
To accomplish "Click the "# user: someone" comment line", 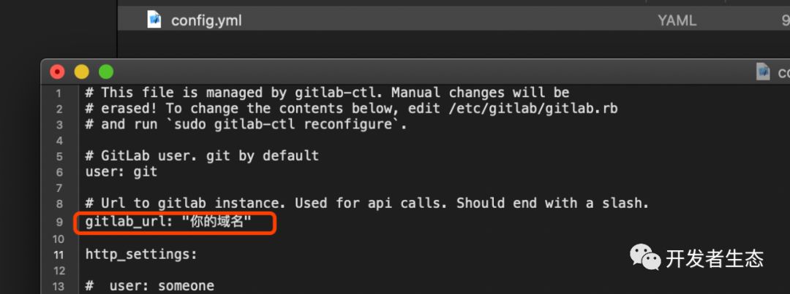I will tap(150, 286).
